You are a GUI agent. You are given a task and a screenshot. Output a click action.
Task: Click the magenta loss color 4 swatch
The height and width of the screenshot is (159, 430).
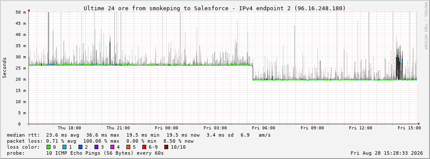tap(112, 147)
